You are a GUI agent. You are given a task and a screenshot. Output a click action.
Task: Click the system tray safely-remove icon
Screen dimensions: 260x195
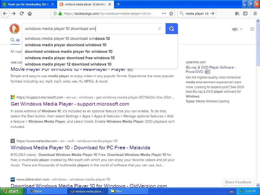coord(241,191)
